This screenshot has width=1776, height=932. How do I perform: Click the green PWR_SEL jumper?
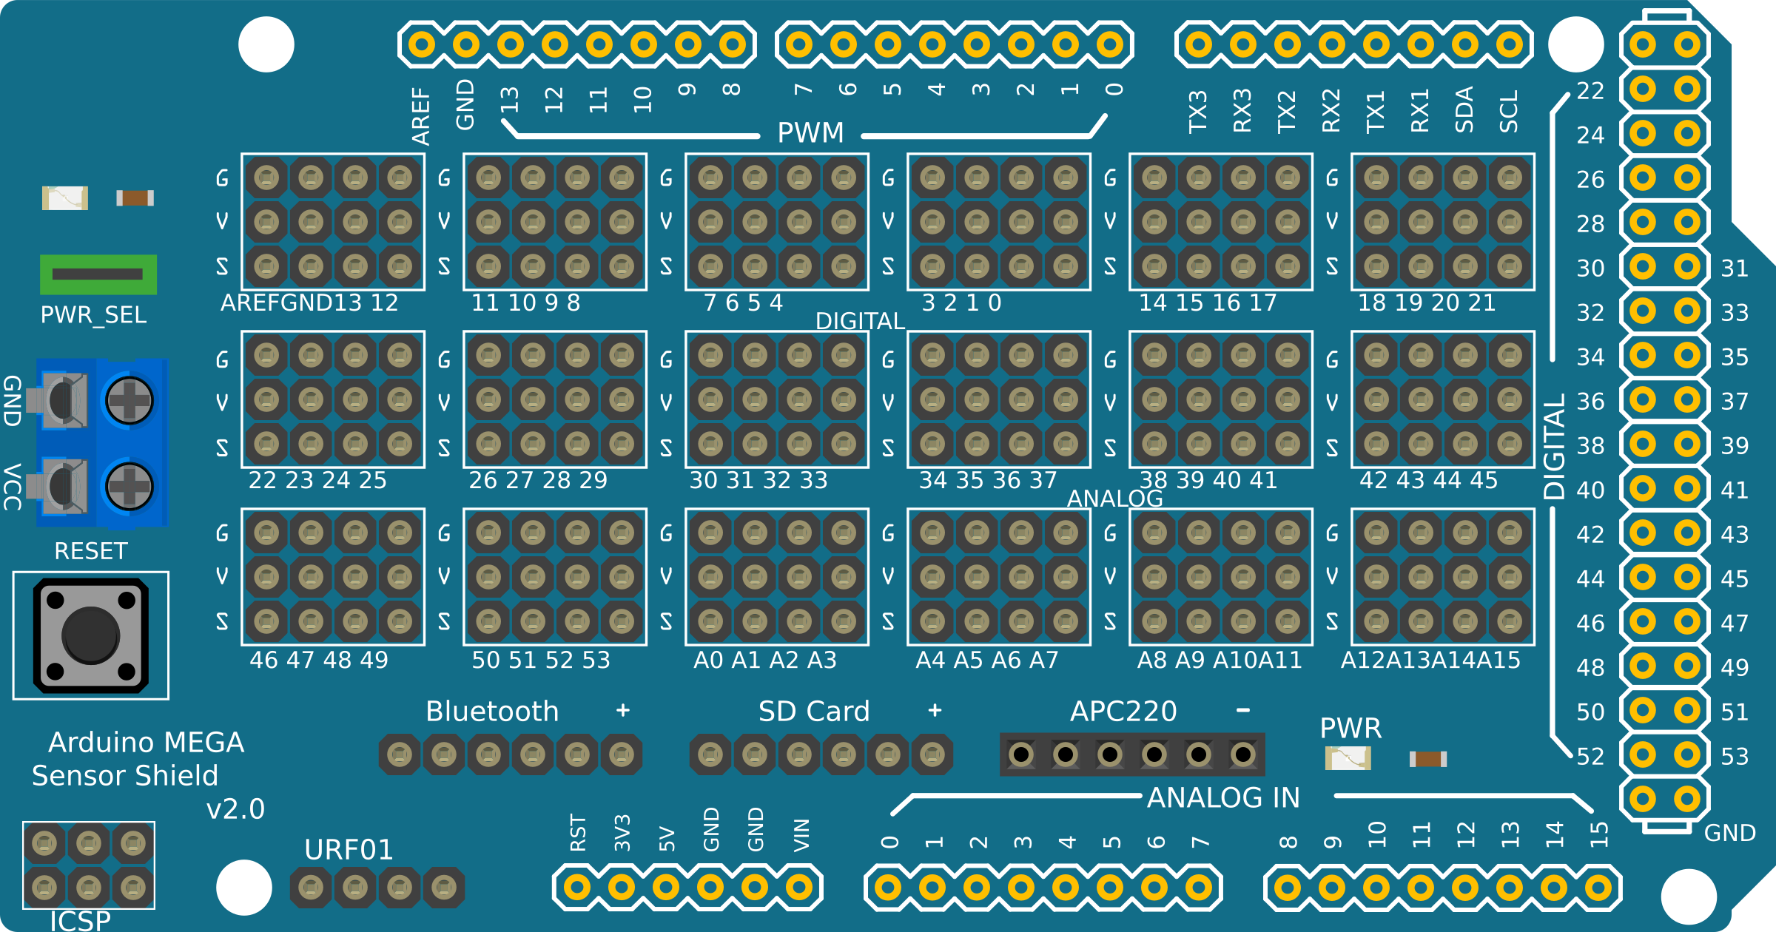pos(98,274)
